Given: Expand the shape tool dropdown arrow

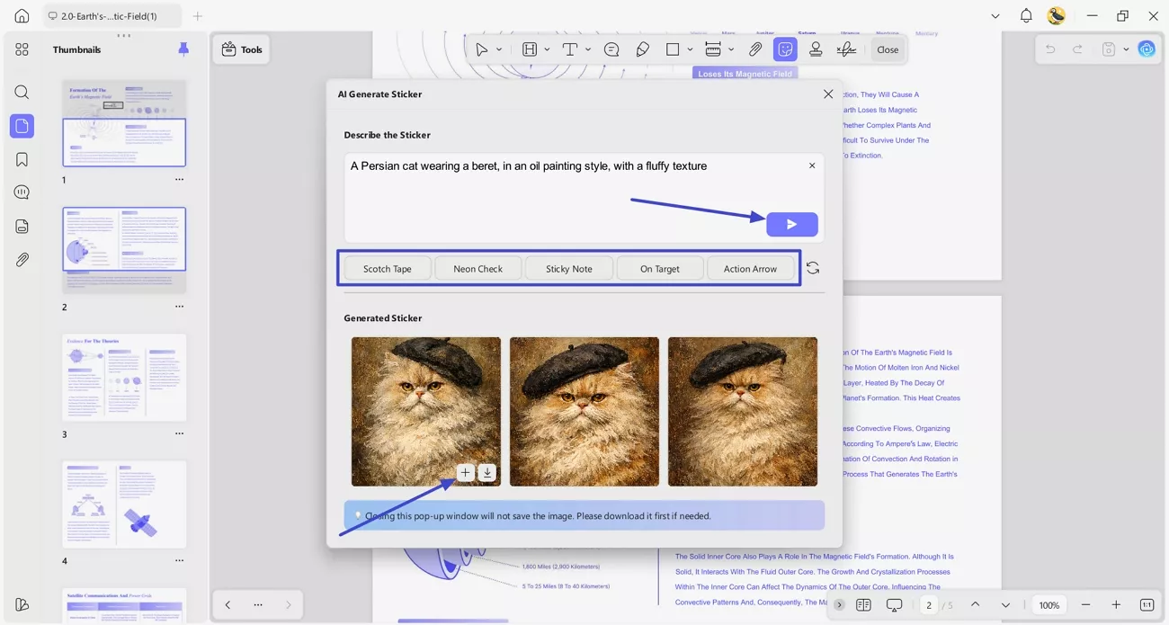Looking at the screenshot, I should click(690, 49).
